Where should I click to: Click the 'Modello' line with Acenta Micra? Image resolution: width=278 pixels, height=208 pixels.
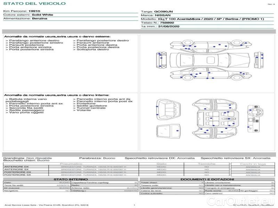(x=202, y=19)
